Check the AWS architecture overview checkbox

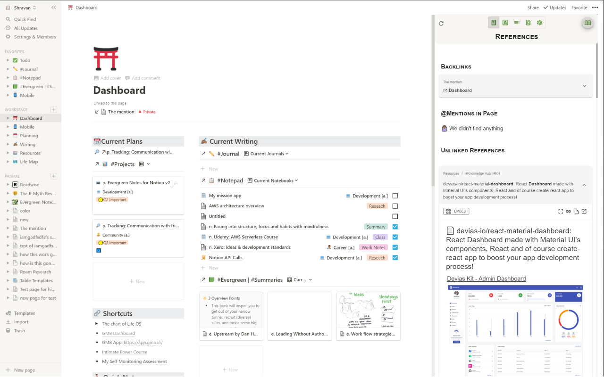tap(395, 206)
